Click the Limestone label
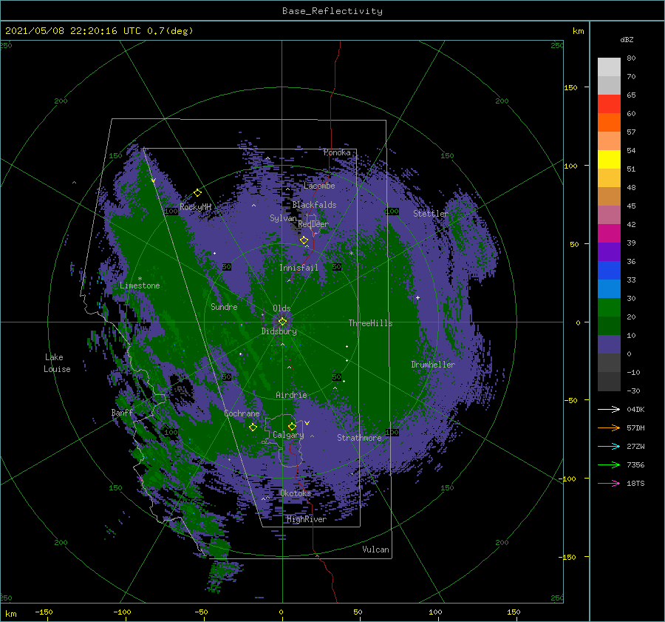665x622 pixels. click(x=140, y=285)
